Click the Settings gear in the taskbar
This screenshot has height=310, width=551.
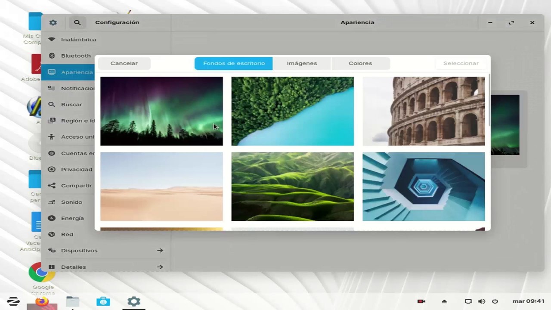point(134,301)
